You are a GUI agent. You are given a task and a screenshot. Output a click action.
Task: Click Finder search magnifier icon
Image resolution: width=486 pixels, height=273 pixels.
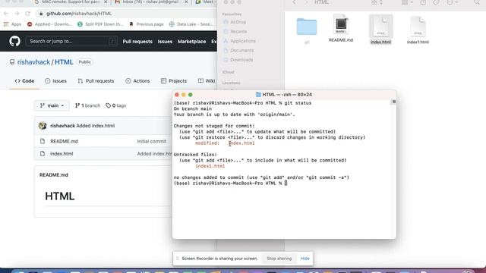(x=477, y=2)
